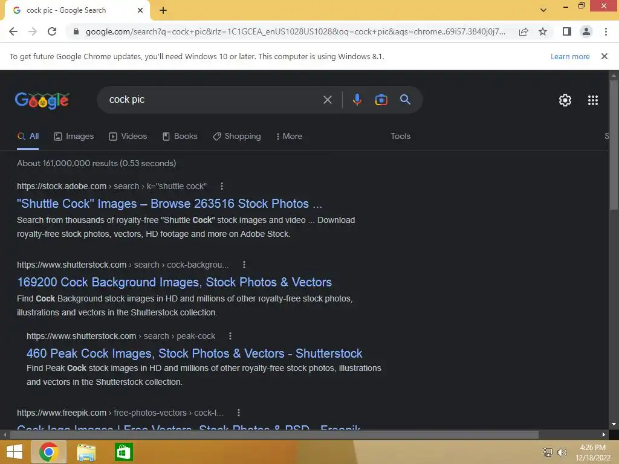Search by image with camera icon

coord(381,100)
